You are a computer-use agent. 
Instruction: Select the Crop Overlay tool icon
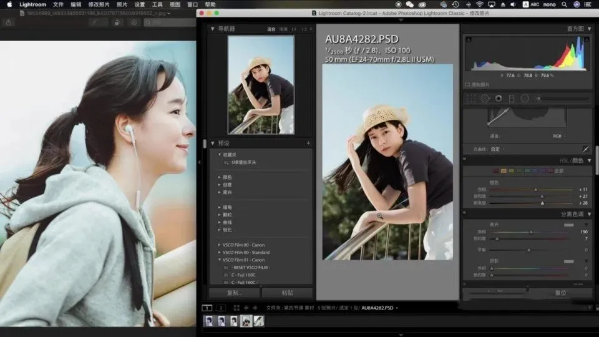[x=472, y=98]
